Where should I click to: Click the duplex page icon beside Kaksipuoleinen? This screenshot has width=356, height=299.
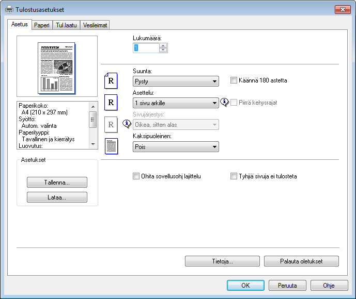tap(111, 146)
